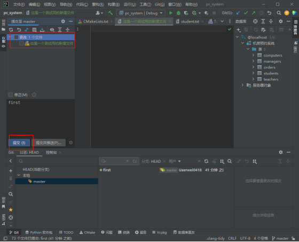Enable the 修正(M) amend checkbox
The width and height of the screenshot is (299, 242).
coord(11,95)
